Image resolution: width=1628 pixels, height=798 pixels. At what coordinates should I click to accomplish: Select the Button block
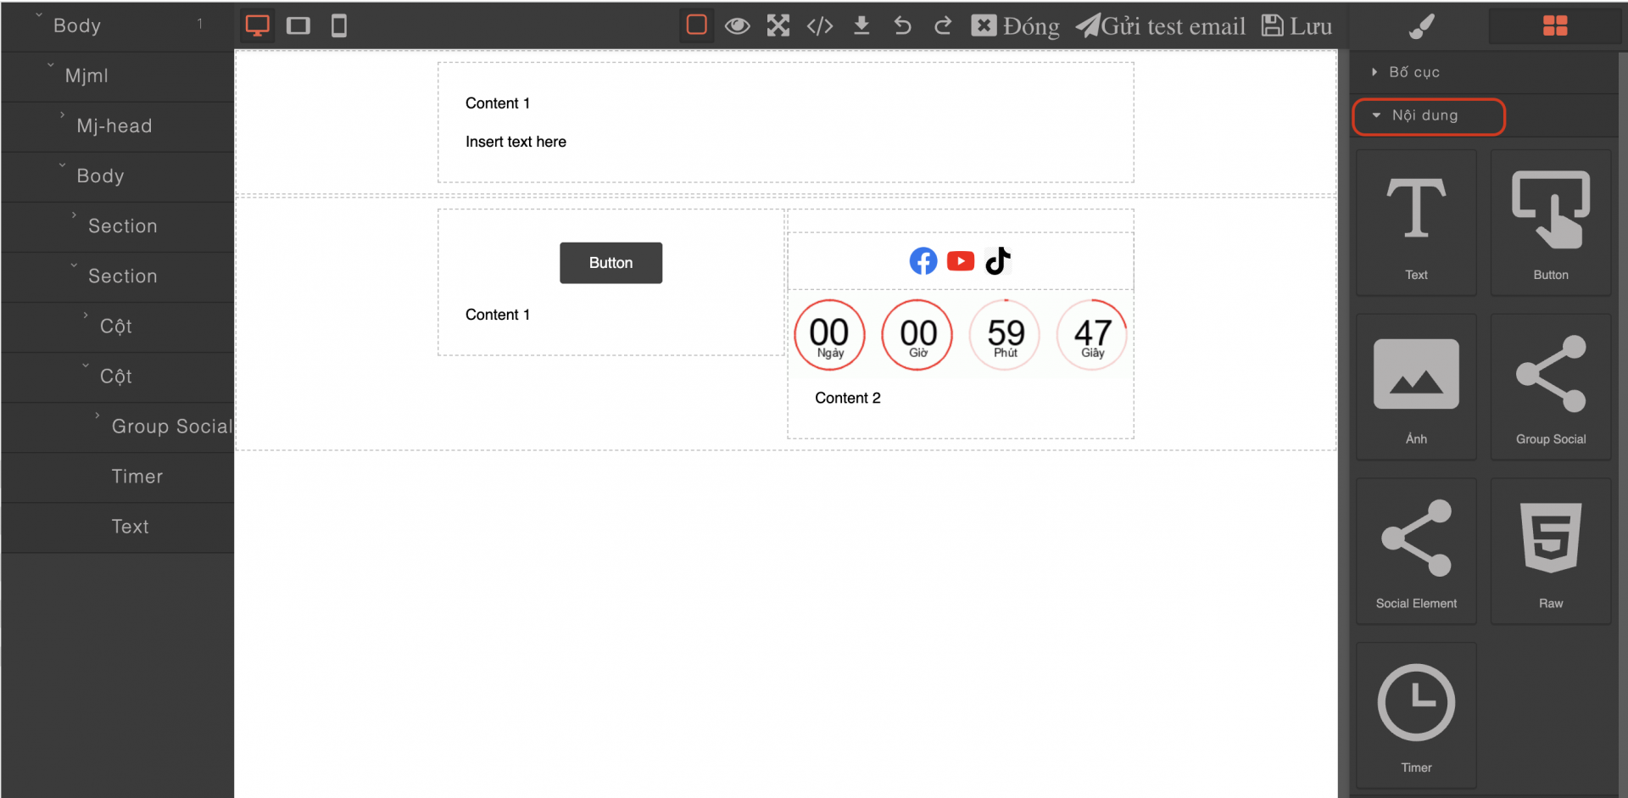tap(1551, 223)
